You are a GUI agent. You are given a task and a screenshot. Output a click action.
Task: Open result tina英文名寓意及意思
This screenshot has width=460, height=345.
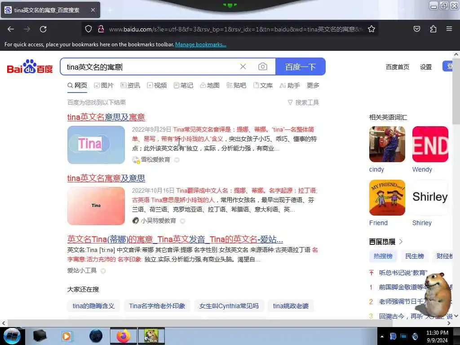[106, 178]
